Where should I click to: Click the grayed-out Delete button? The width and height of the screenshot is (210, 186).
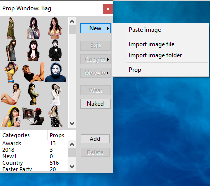(95, 152)
